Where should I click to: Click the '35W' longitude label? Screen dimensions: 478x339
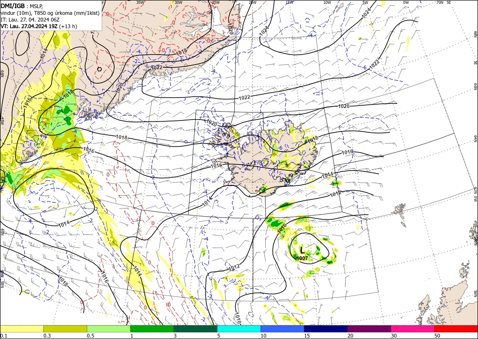tap(140, 2)
